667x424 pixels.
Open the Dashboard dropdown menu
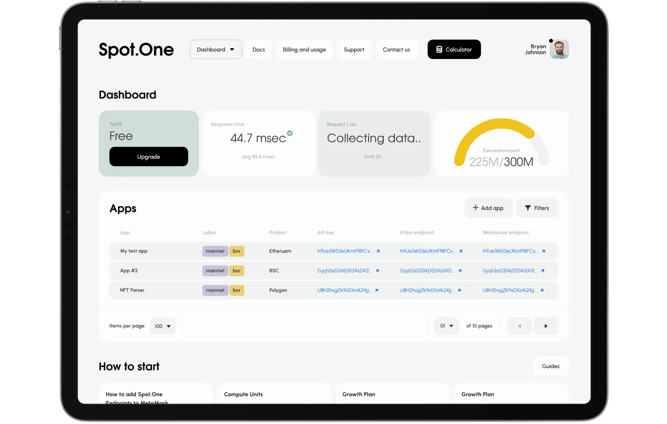pos(216,49)
